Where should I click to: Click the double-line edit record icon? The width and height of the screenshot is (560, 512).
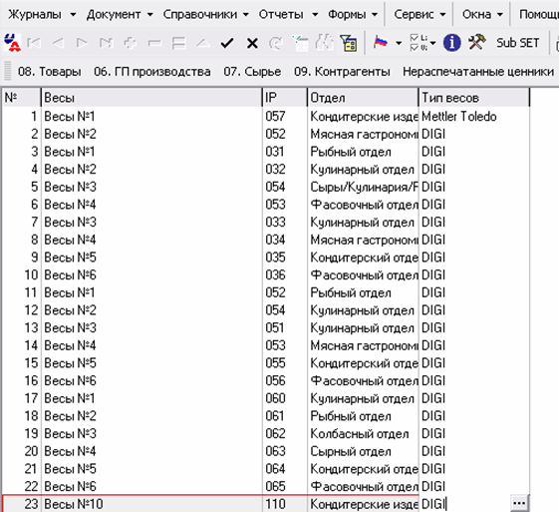click(x=178, y=43)
